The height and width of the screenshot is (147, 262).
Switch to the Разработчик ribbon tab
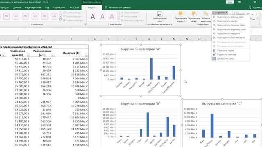59,8
